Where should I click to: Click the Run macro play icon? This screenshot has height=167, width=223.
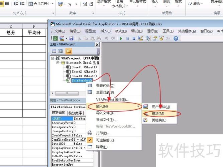pos(121,38)
